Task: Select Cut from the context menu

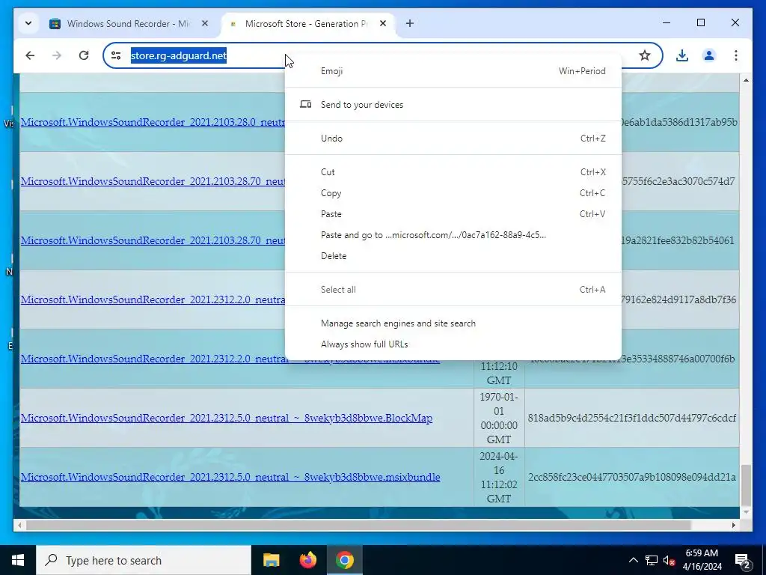Action: click(453, 172)
